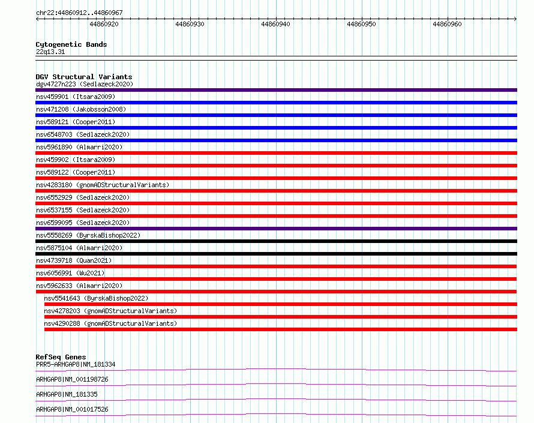Open nsv4290288 (gnomADStructuralVariants) label
The height and width of the screenshot is (423, 534).
(x=110, y=323)
